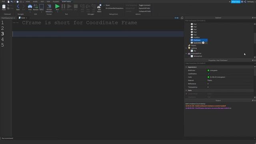Switch to the VIEW ribbon tab
256x144 pixels.
[x=48, y=2]
